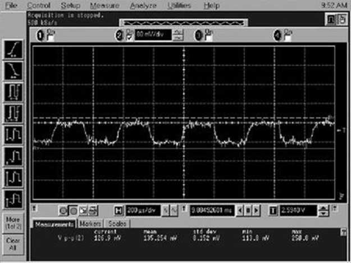Click the Stop acquisition button
Screen dimensions: 351x263
tap(73, 211)
